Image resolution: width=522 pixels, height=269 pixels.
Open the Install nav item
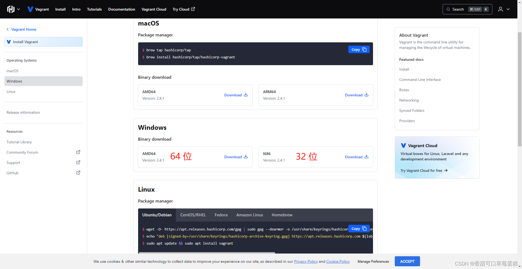[x=60, y=9]
